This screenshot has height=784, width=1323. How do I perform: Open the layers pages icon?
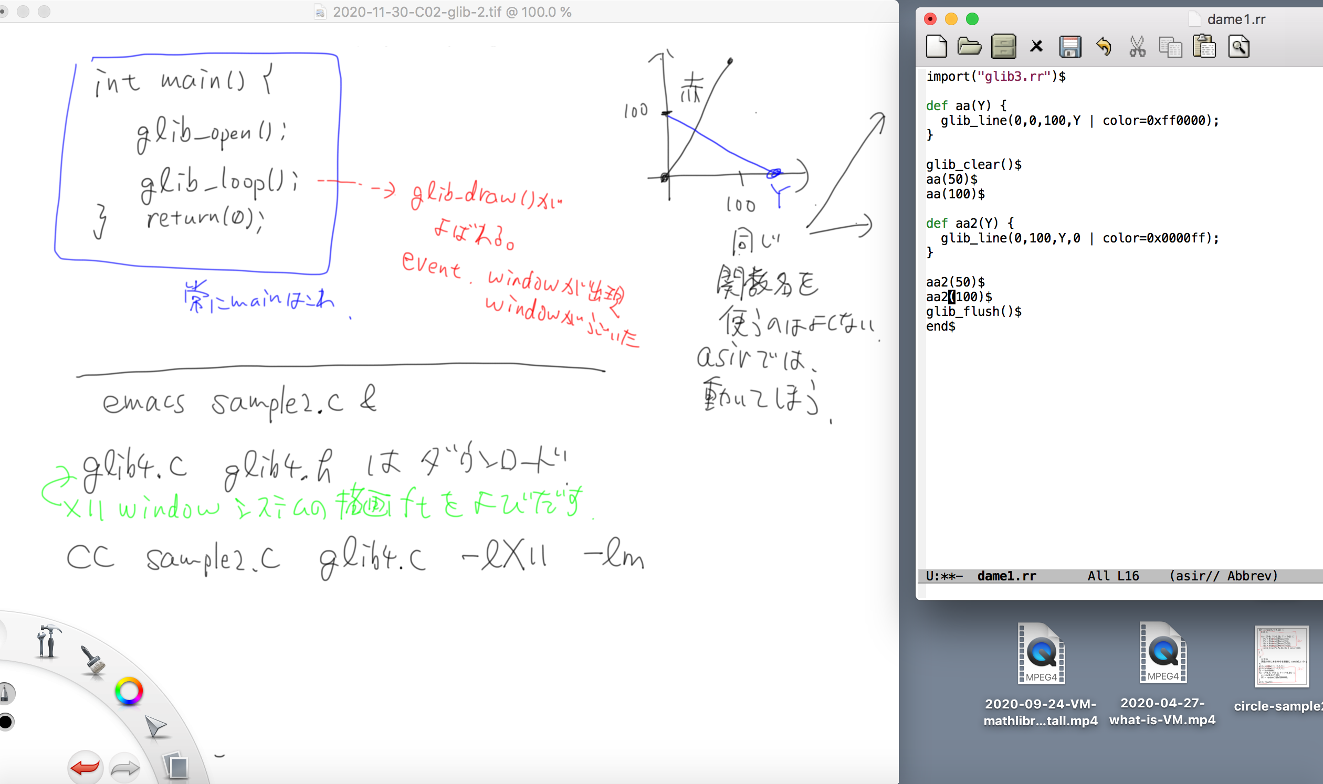[x=176, y=766]
